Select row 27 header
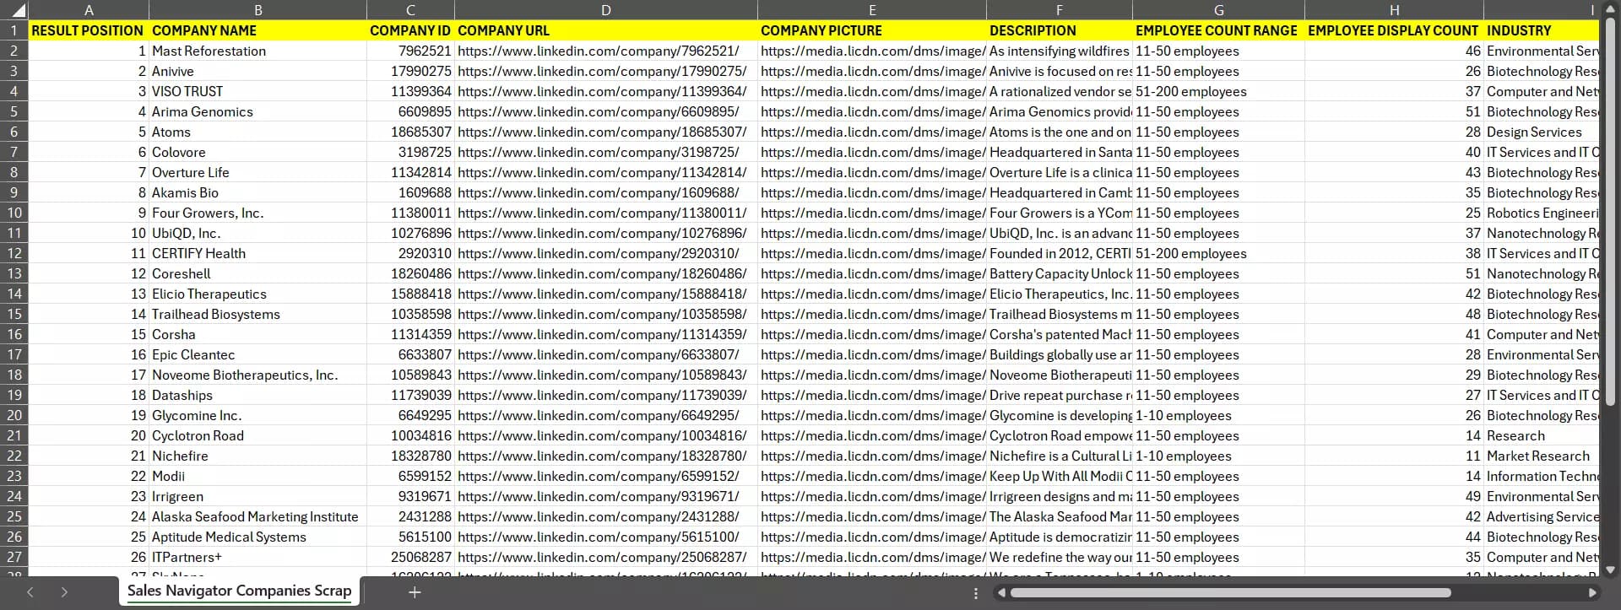The image size is (1621, 610). coord(14,557)
